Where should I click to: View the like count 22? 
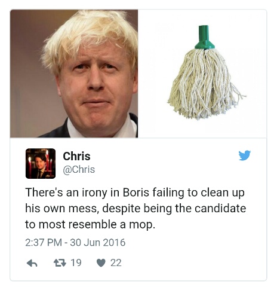(116, 263)
